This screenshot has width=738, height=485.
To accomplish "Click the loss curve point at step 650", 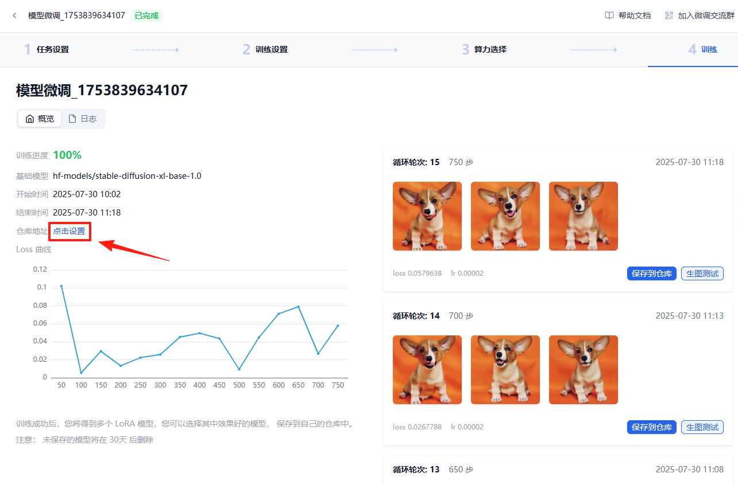I will (x=299, y=307).
